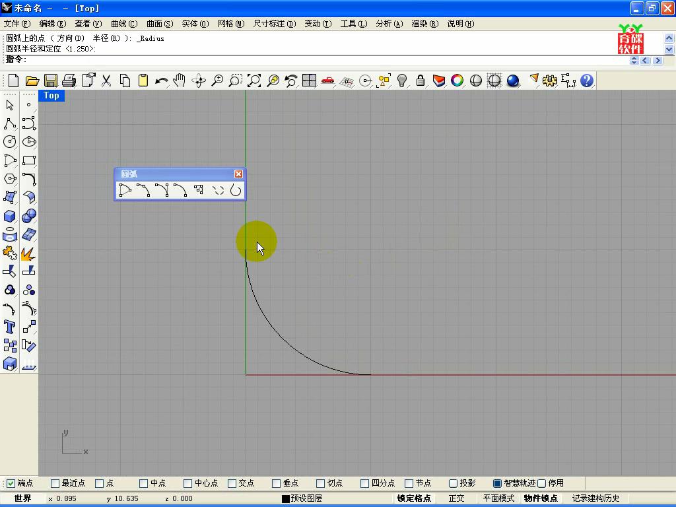Open the 实体(O) menu
The width and height of the screenshot is (676, 507).
point(195,24)
